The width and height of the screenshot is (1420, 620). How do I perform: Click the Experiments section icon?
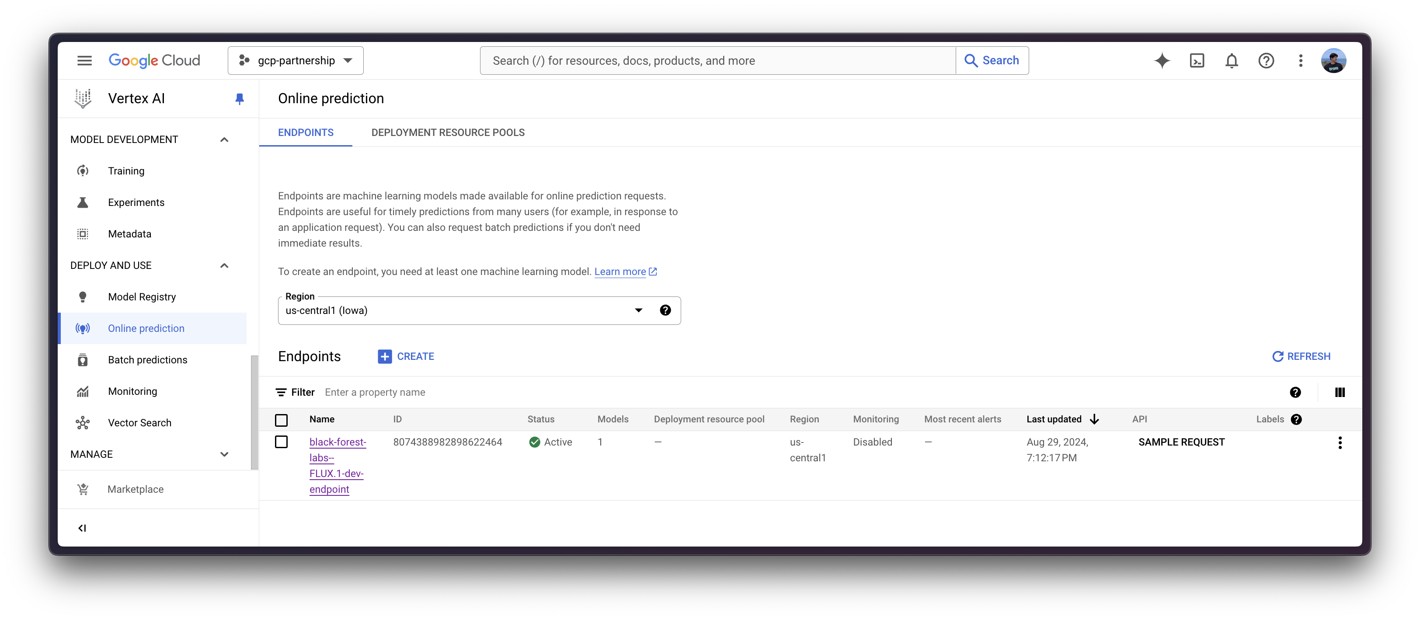tap(82, 202)
